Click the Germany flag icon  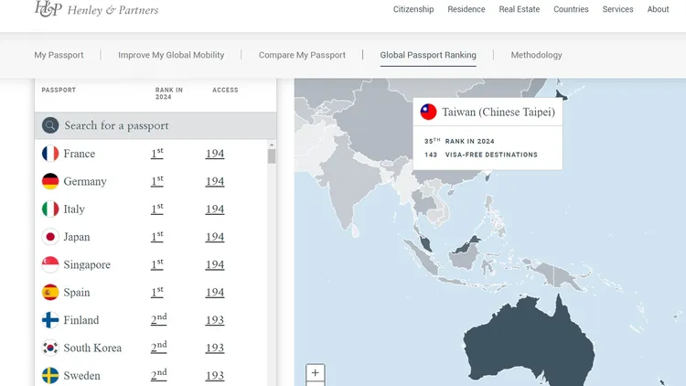click(x=50, y=181)
